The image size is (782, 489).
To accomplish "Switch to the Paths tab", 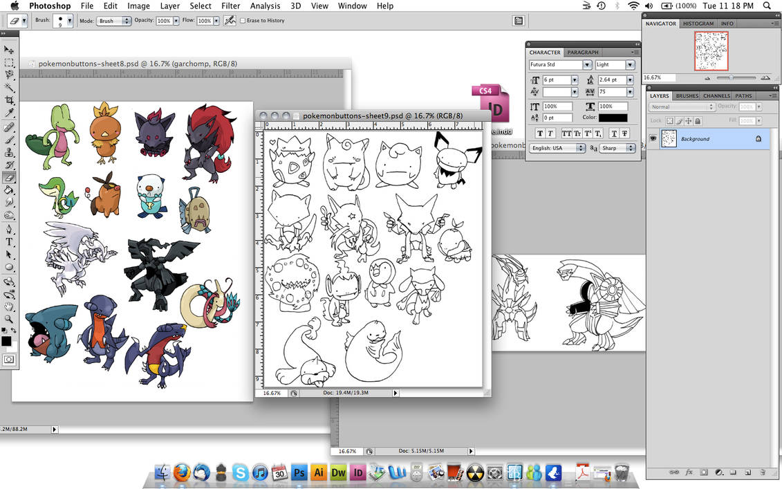I will pyautogui.click(x=743, y=96).
